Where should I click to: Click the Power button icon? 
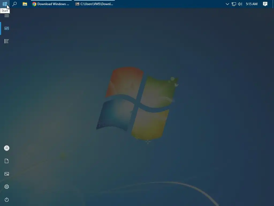click(7, 200)
